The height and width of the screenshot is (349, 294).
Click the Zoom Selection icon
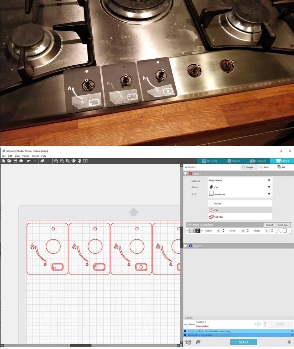click(x=68, y=161)
